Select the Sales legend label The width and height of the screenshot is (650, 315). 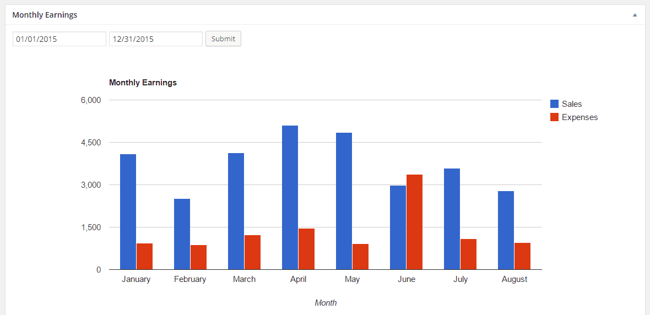point(572,104)
